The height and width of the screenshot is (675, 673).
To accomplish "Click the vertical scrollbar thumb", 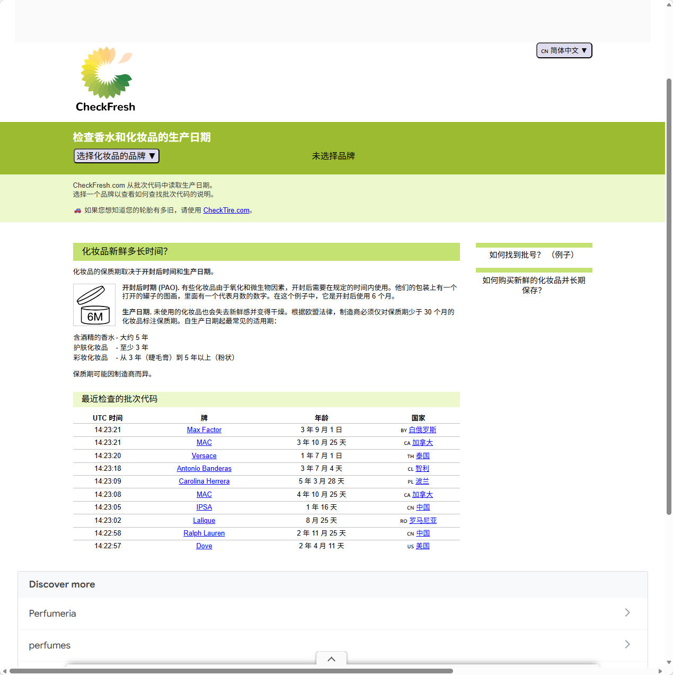I will [669, 297].
